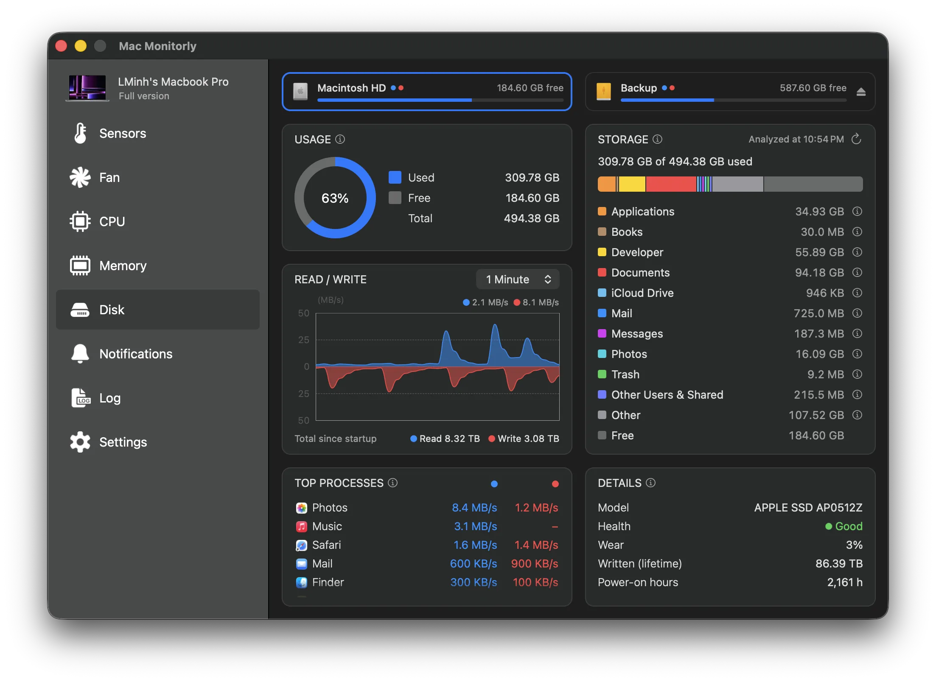This screenshot has width=936, height=682.
Task: Click the Notifications bell icon
Action: [x=80, y=354]
